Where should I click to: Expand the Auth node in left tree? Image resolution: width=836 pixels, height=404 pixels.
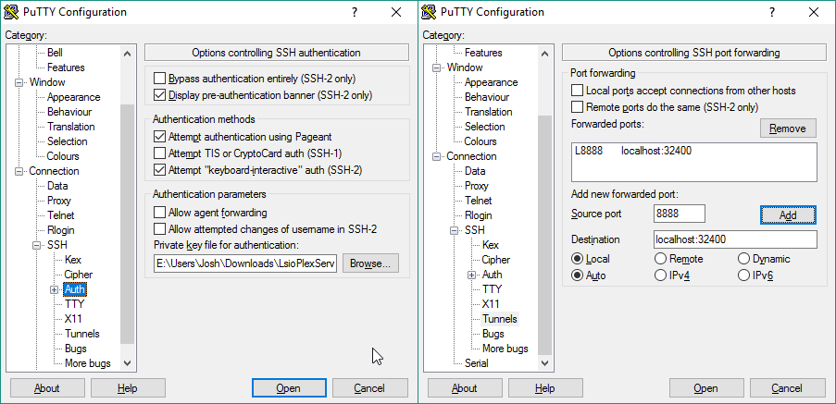coord(55,289)
